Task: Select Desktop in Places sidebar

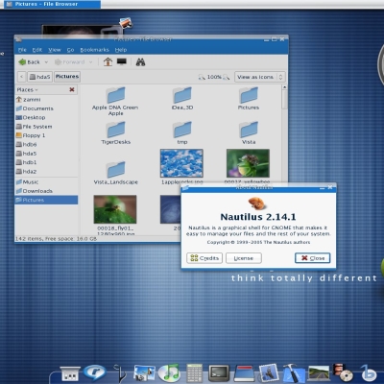Action: pos(46,117)
